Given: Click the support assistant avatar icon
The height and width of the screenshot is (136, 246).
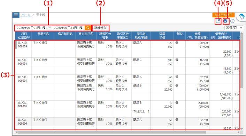Looking at the screenshot, I should tap(241, 17).
